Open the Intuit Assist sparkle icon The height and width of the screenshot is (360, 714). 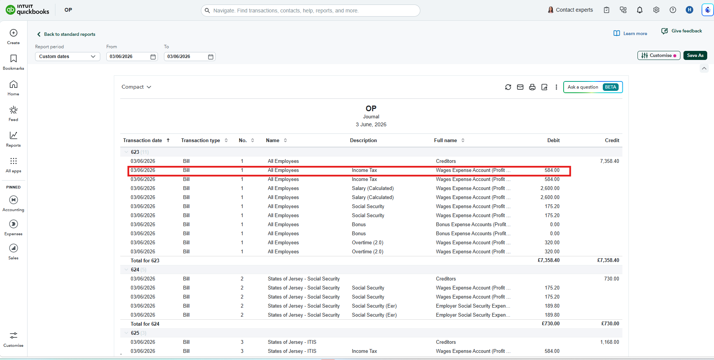[708, 10]
